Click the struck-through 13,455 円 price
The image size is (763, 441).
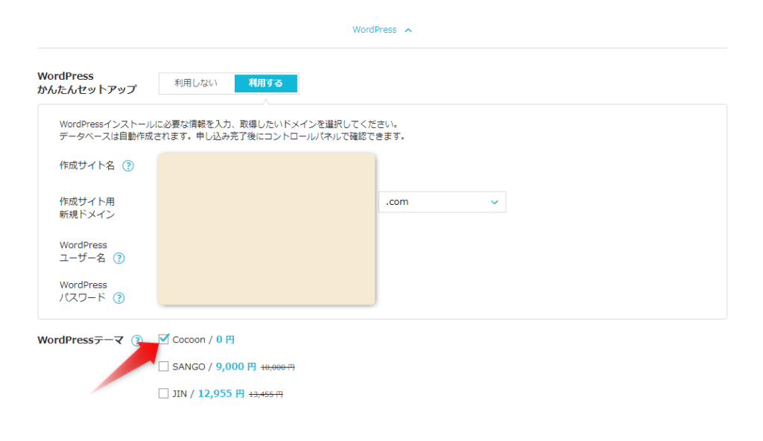pyautogui.click(x=266, y=394)
